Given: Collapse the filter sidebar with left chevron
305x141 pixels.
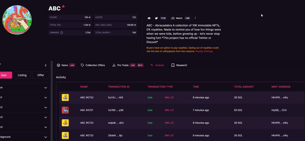Looking at the screenshot, I should click(x=46, y=65).
